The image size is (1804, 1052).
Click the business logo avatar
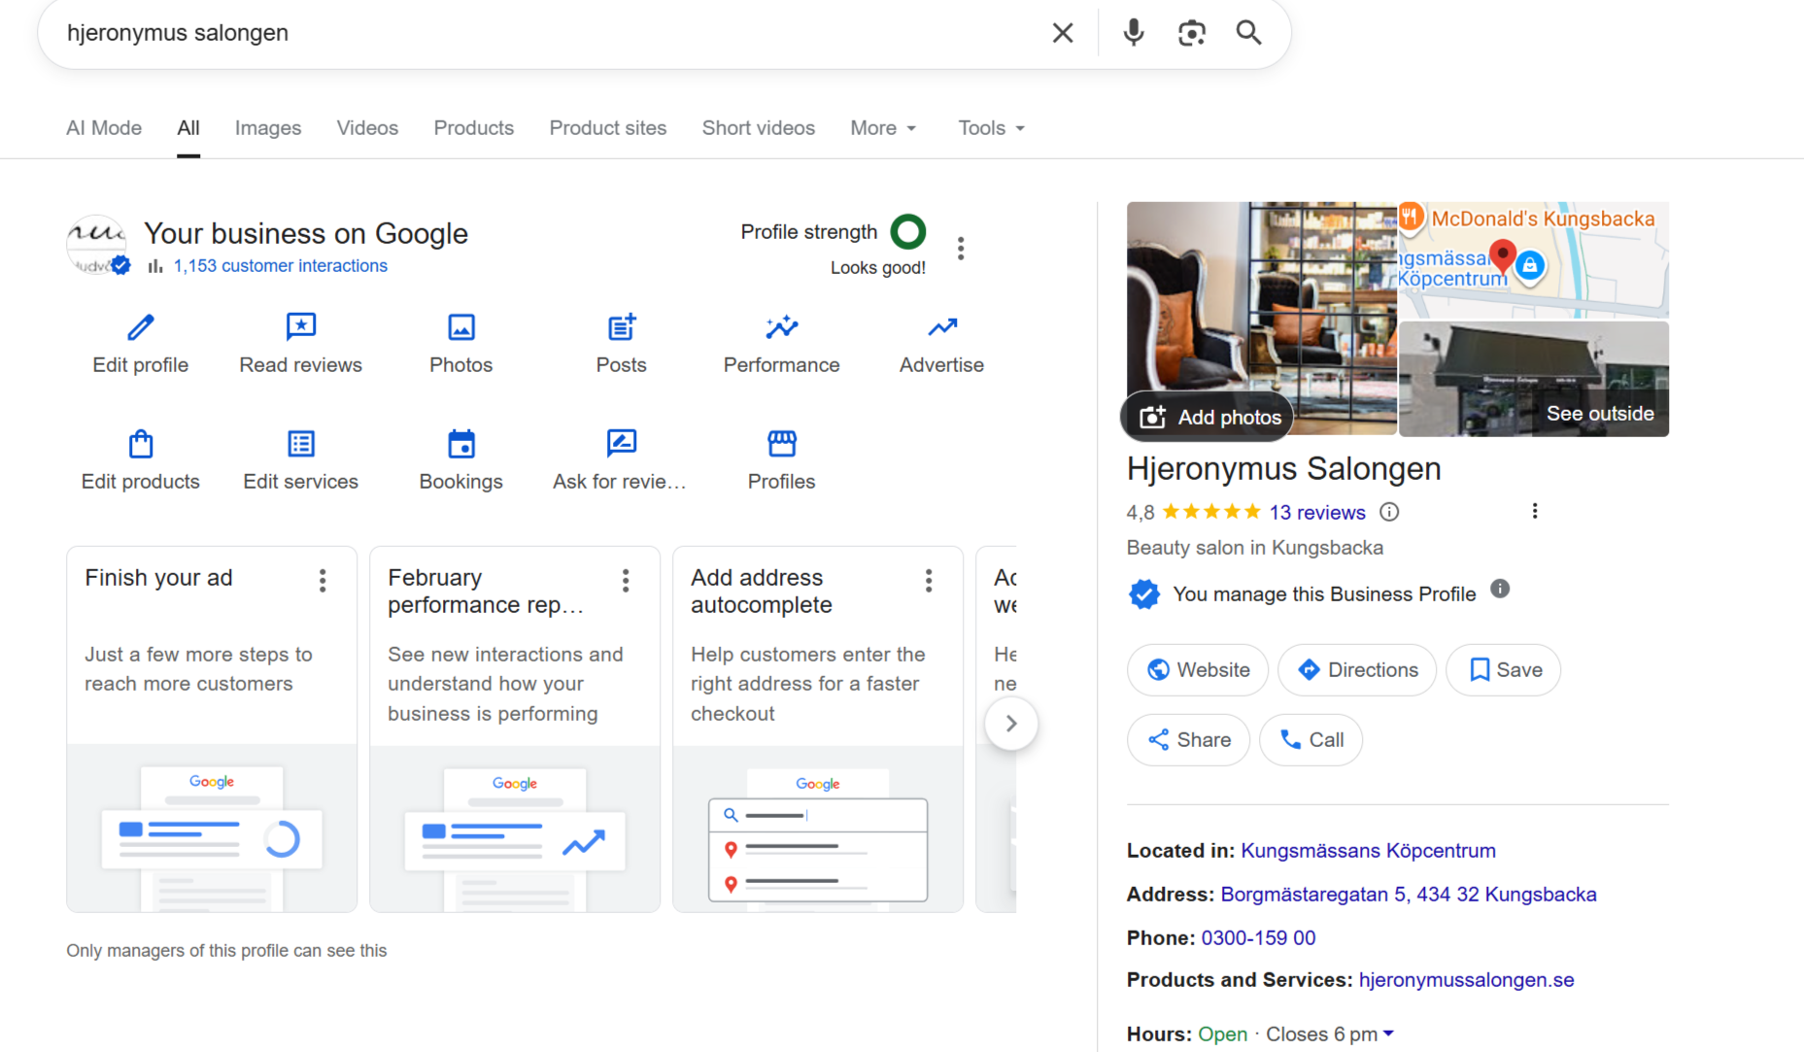tap(97, 245)
